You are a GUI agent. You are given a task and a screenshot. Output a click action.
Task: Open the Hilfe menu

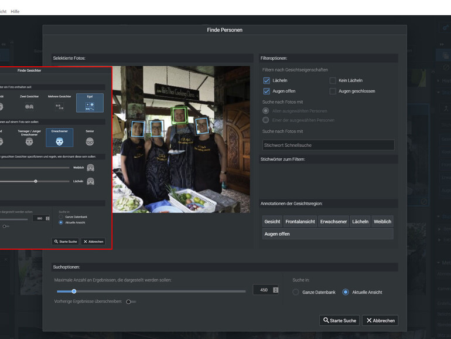point(15,11)
